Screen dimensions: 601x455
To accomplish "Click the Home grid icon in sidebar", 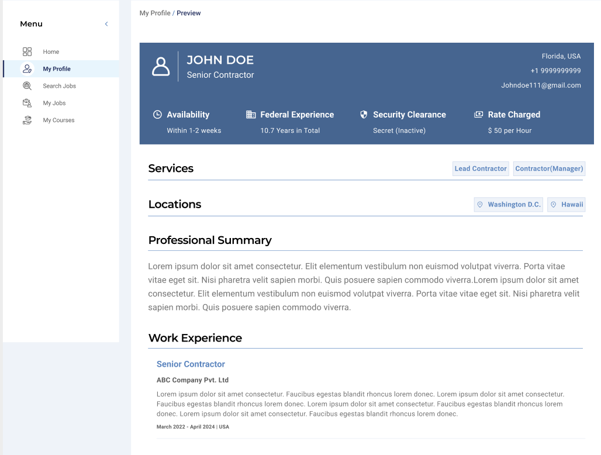I will coord(27,51).
